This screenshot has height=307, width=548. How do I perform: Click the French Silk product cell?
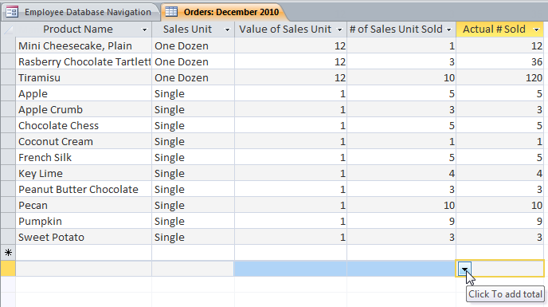click(x=84, y=157)
